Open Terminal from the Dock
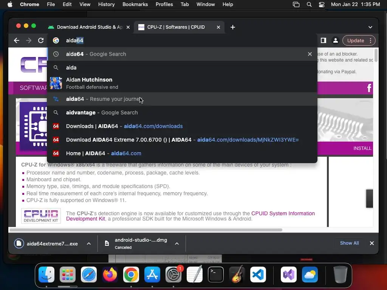387x290 pixels. click(216, 275)
